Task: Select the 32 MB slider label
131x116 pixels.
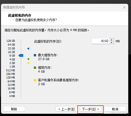Action: pos(11,85)
